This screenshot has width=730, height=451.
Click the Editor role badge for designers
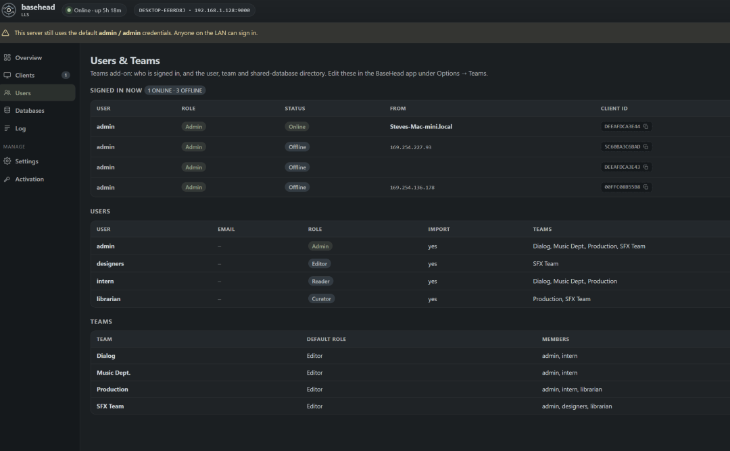(x=319, y=263)
